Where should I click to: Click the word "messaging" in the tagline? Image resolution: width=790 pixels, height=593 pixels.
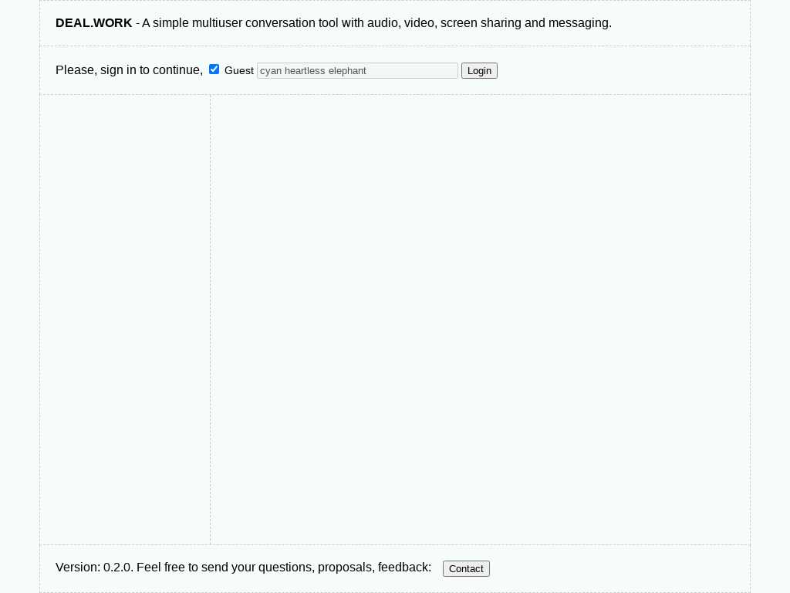pyautogui.click(x=579, y=23)
